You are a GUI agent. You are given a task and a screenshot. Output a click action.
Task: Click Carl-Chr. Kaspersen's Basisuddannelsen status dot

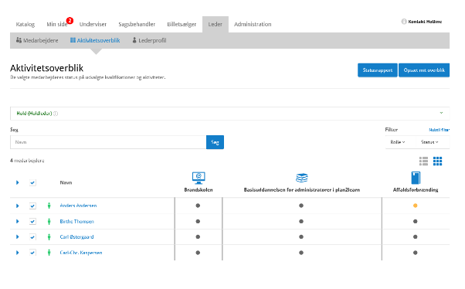[301, 253]
